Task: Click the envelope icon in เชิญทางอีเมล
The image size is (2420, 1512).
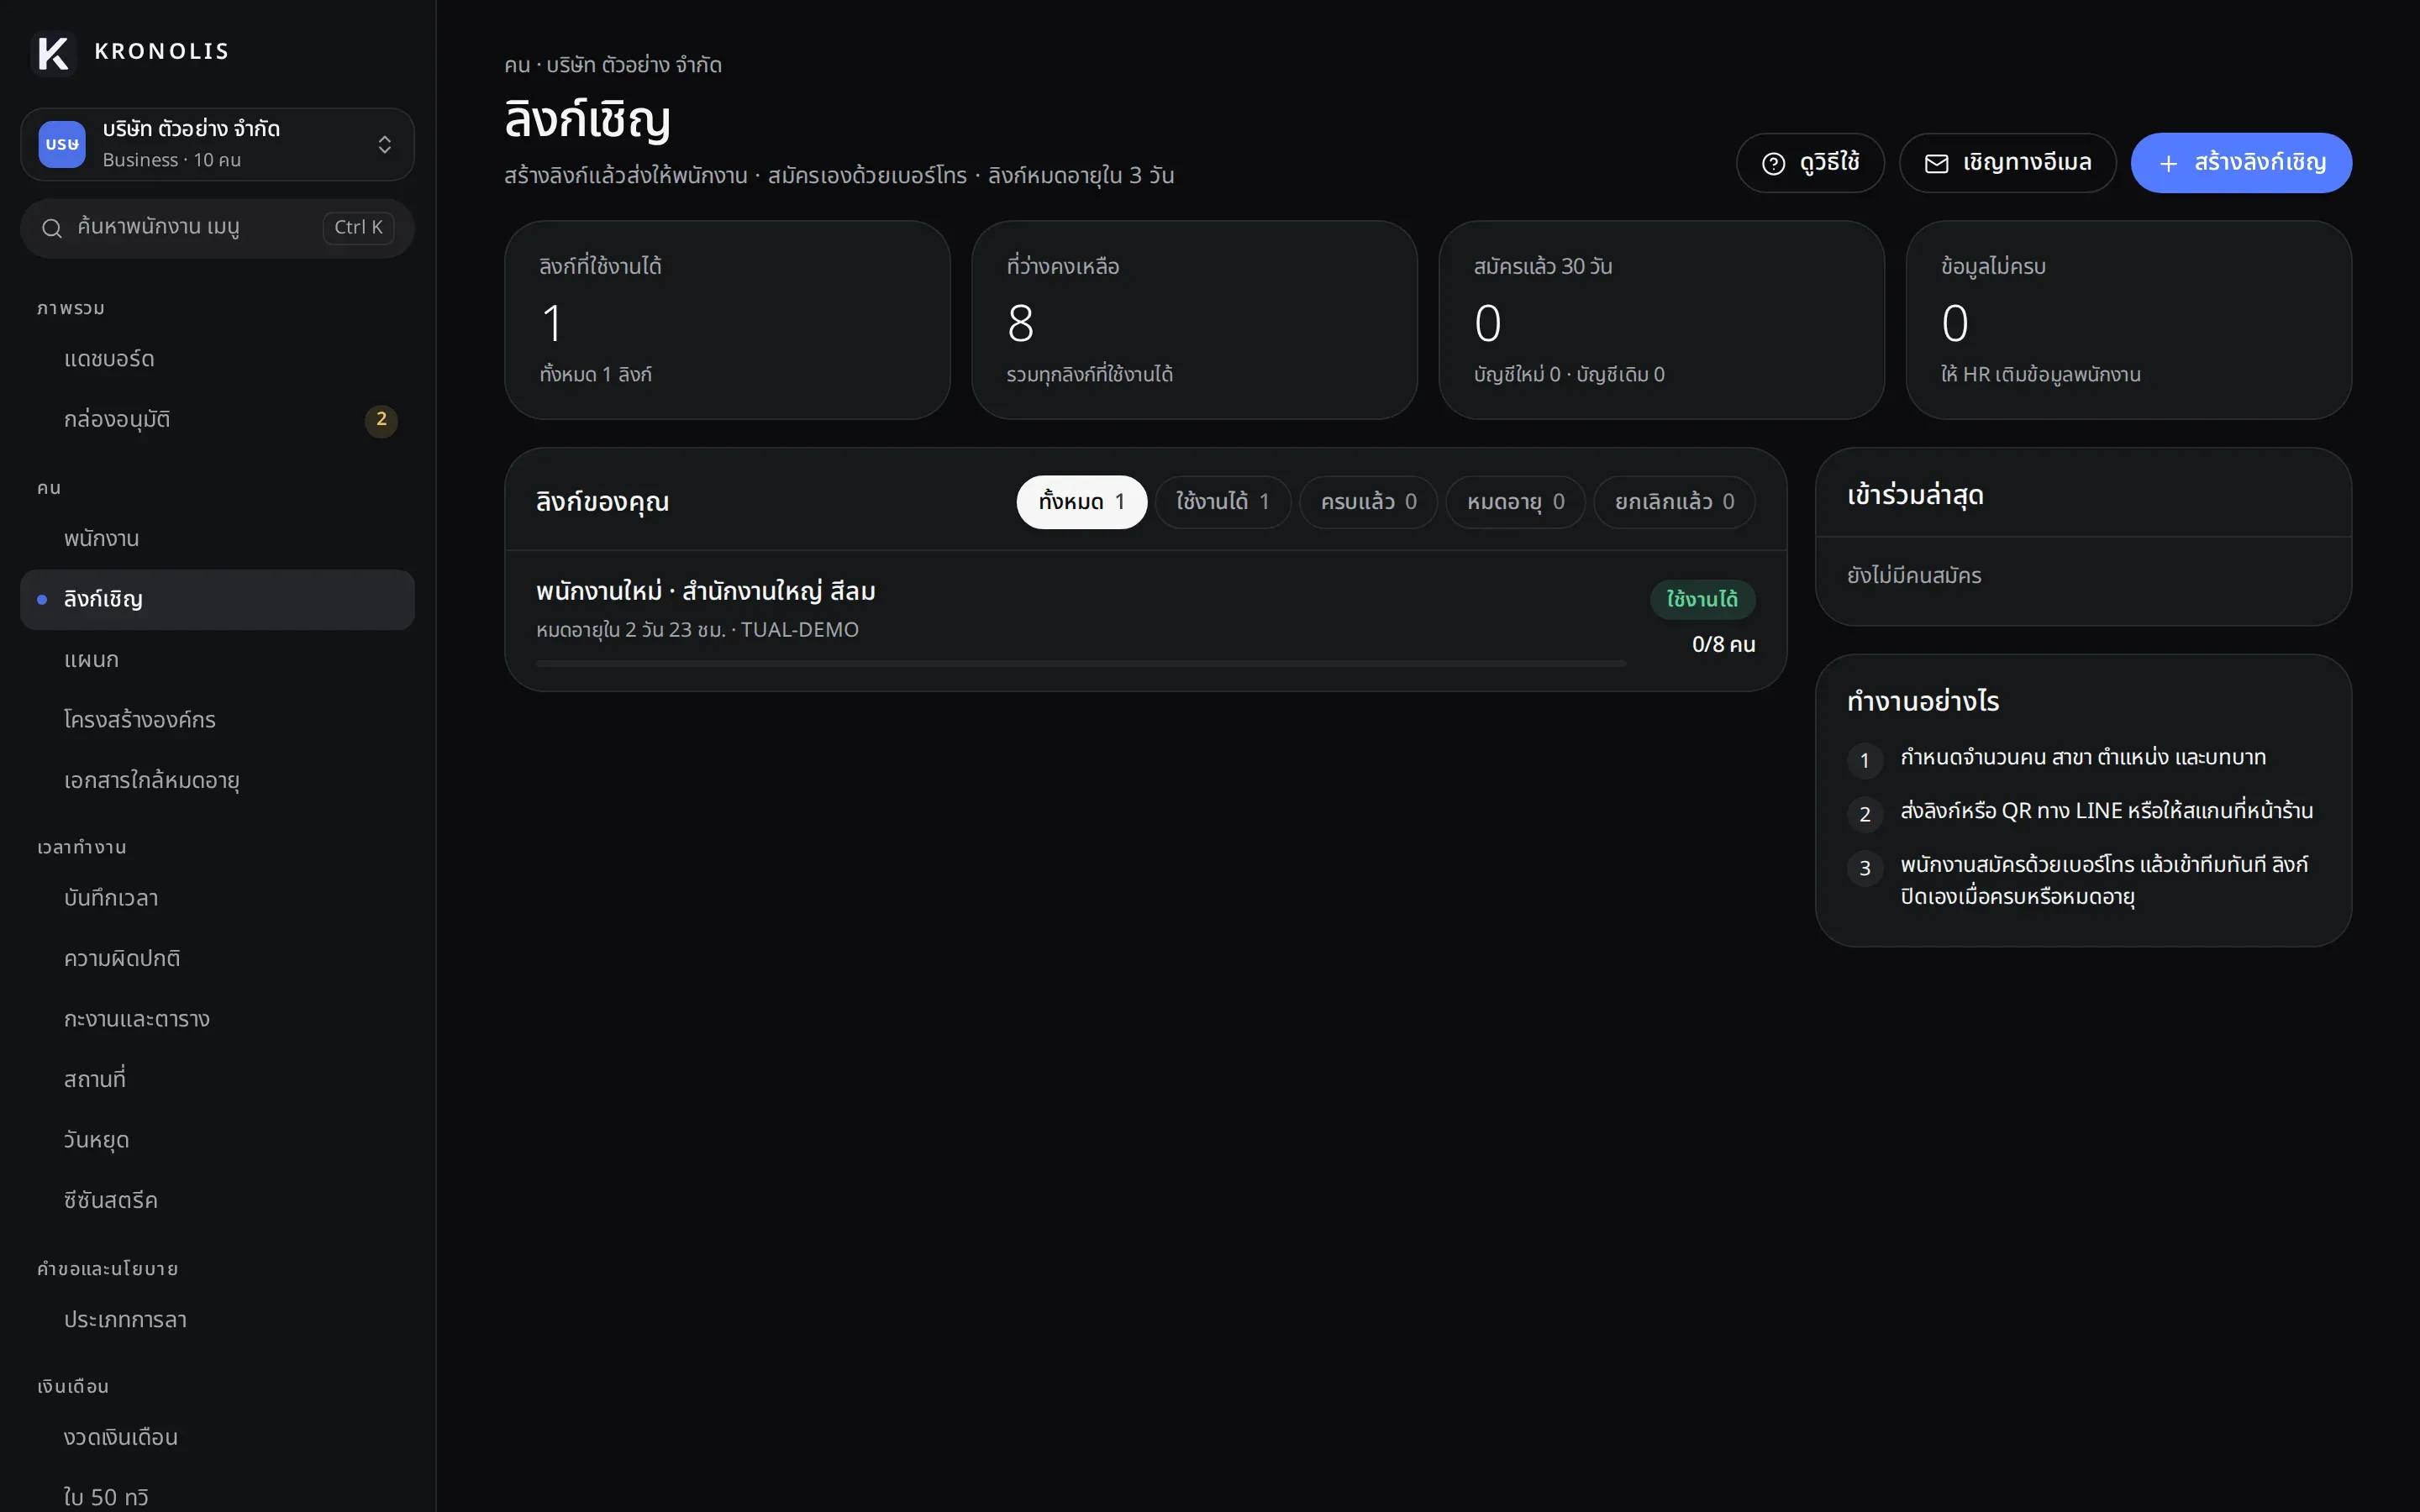Action: coord(1937,163)
